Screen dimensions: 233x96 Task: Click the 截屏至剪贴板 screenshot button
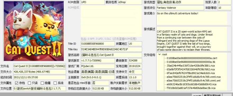[x=212, y=95]
